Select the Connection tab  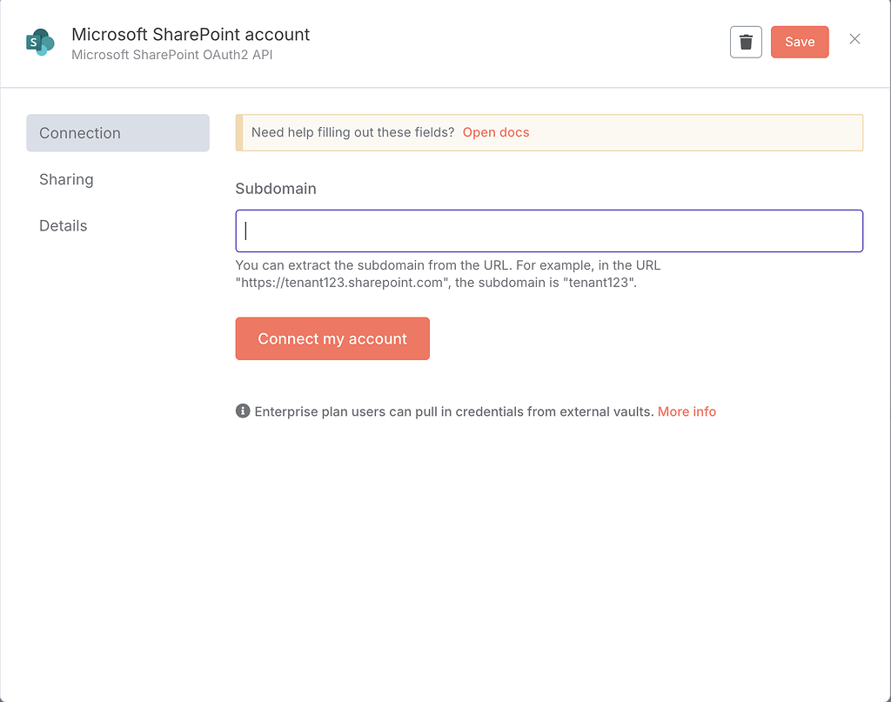79,132
